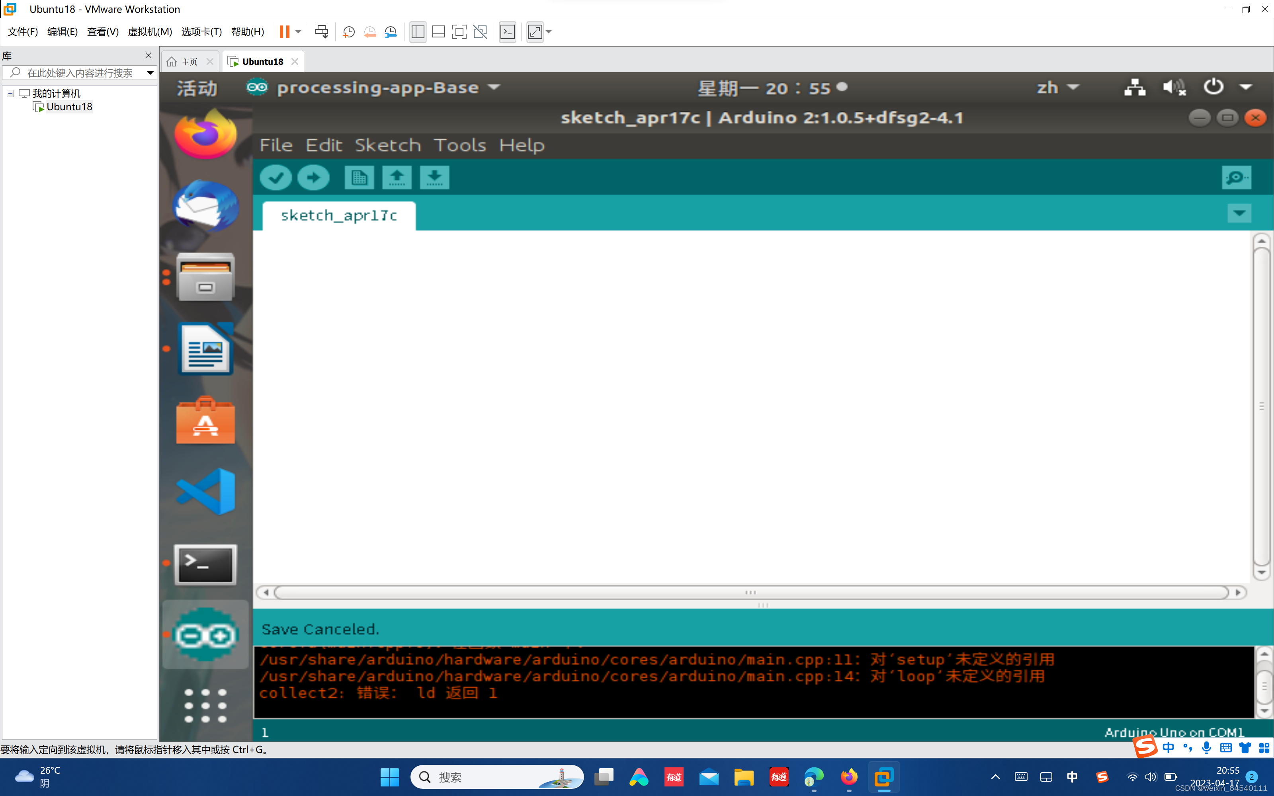Open Show Applications grid in the dock

coord(205,705)
